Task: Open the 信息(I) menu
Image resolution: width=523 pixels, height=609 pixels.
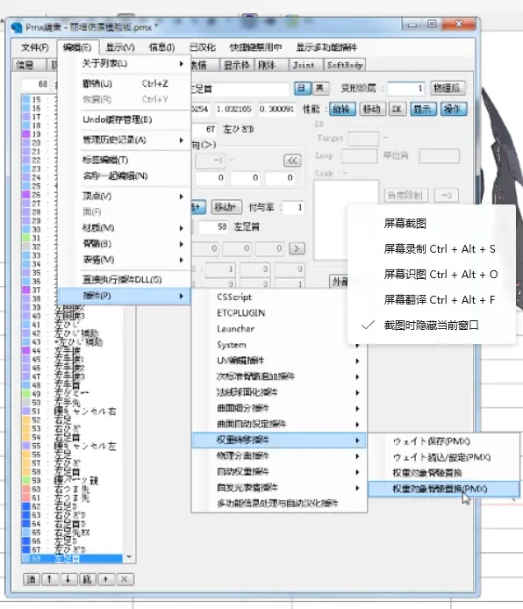Action: pyautogui.click(x=161, y=47)
